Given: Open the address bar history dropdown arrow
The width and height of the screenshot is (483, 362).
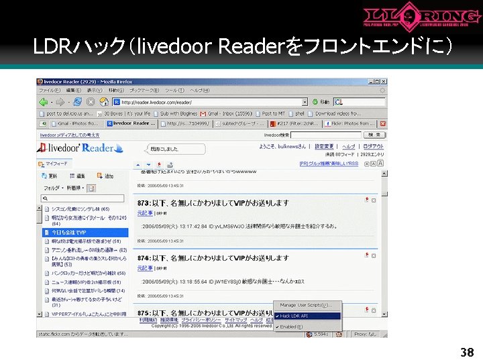Looking at the screenshot, I should 305,102.
